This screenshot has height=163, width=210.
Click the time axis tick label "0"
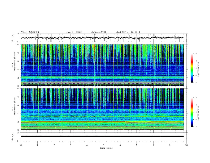point(21,145)
